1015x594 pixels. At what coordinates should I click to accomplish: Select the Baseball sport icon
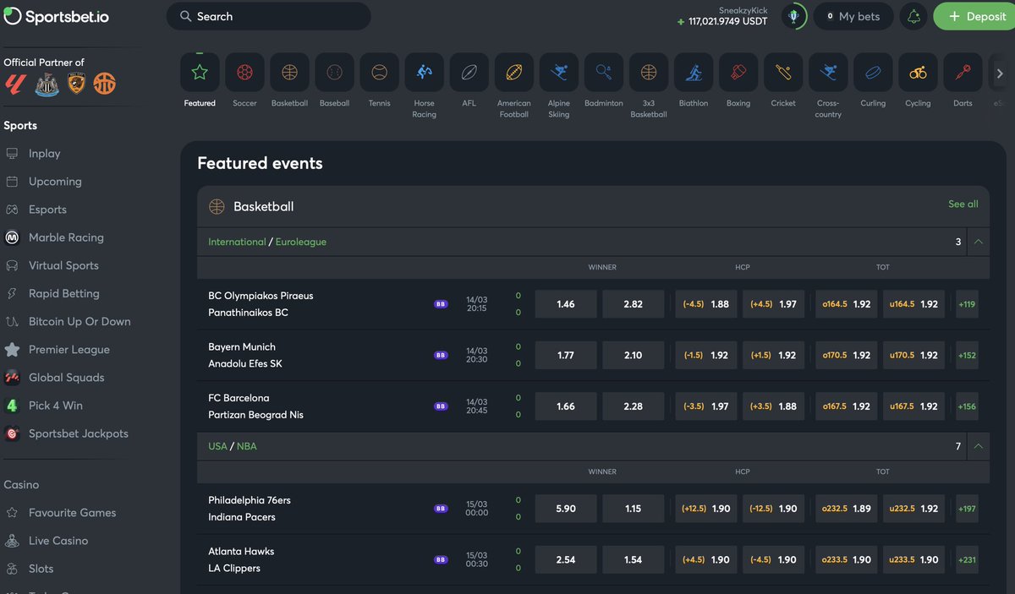click(x=334, y=73)
